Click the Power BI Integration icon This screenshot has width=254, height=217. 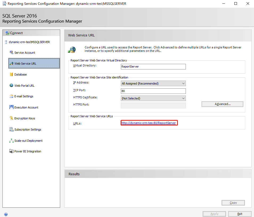[x=11, y=151]
